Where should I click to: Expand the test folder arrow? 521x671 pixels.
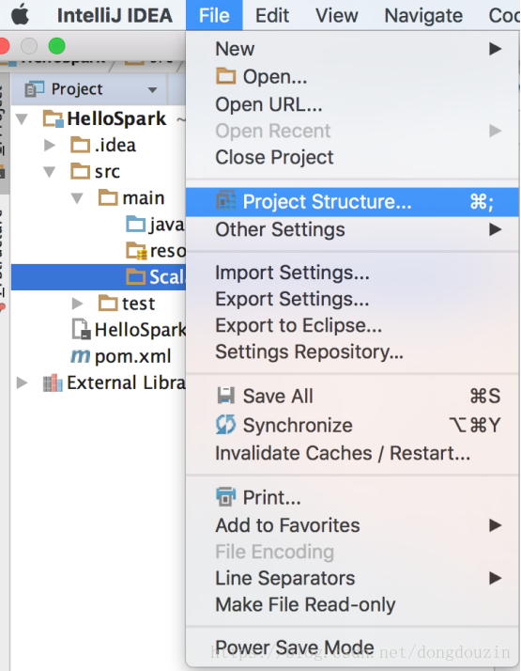tap(77, 304)
